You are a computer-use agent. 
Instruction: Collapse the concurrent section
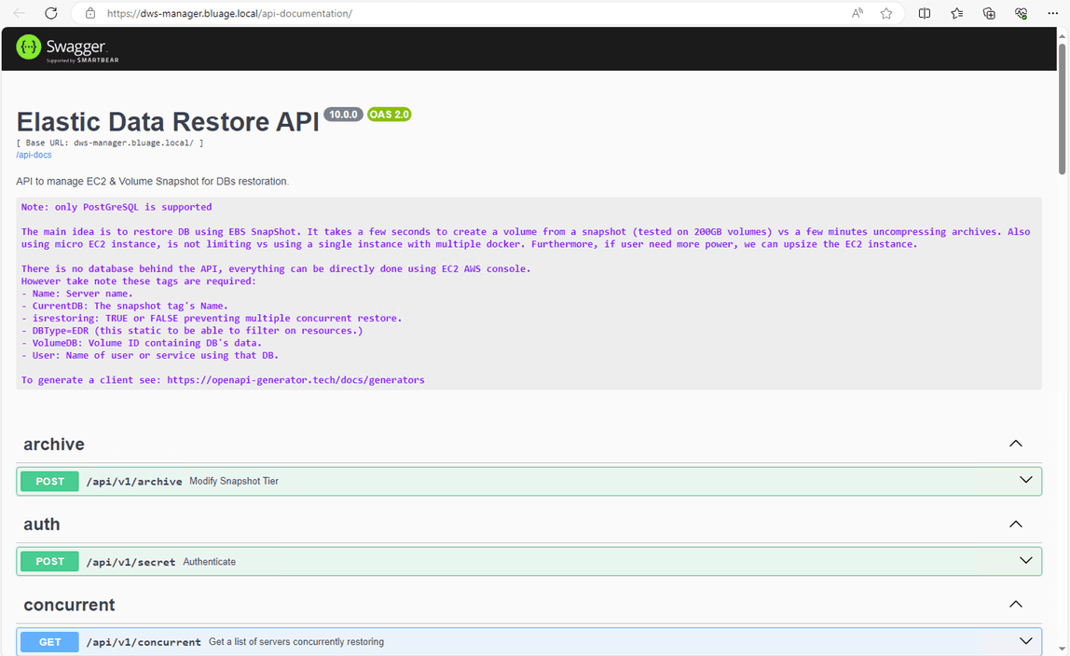pyautogui.click(x=1015, y=604)
